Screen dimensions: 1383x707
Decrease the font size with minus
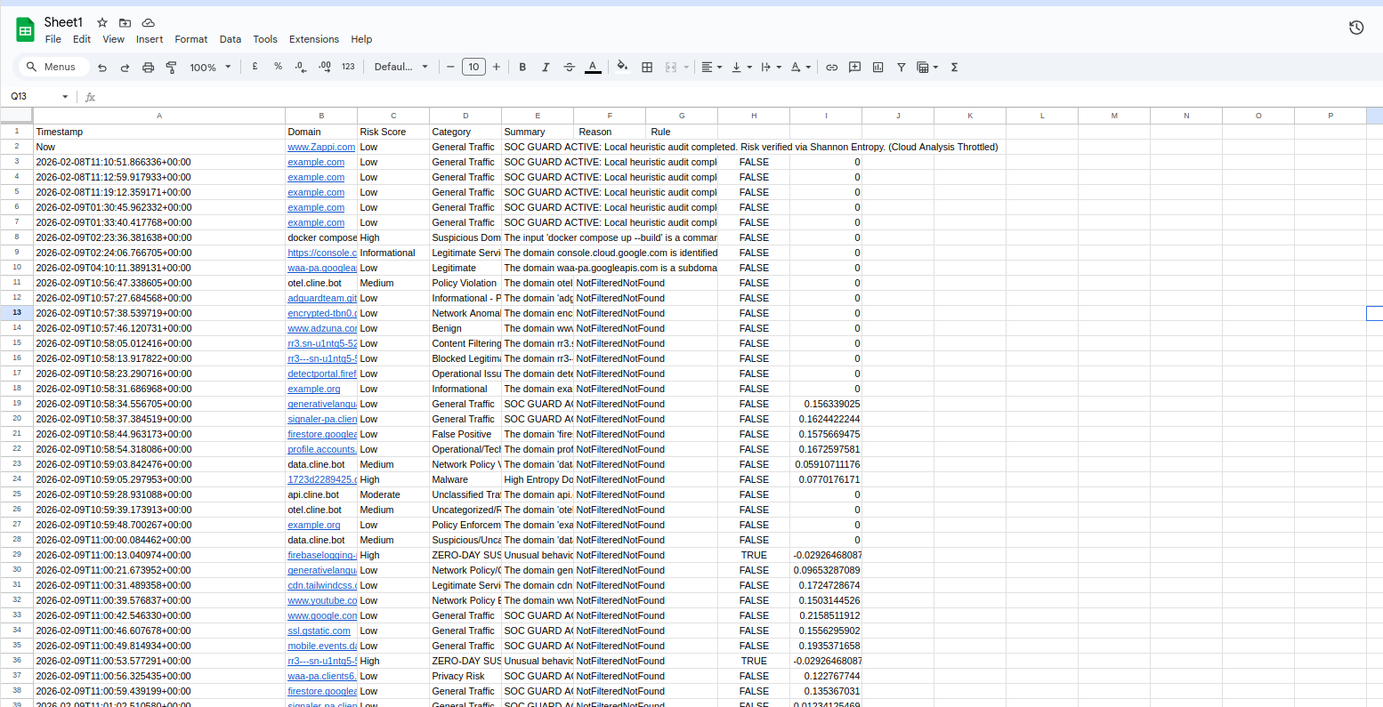[450, 67]
